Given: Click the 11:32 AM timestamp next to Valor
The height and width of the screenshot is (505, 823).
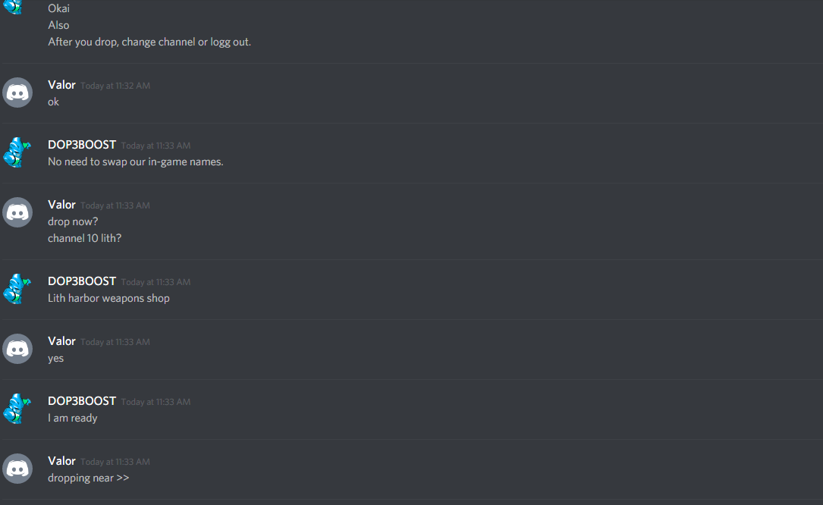Looking at the screenshot, I should (115, 86).
